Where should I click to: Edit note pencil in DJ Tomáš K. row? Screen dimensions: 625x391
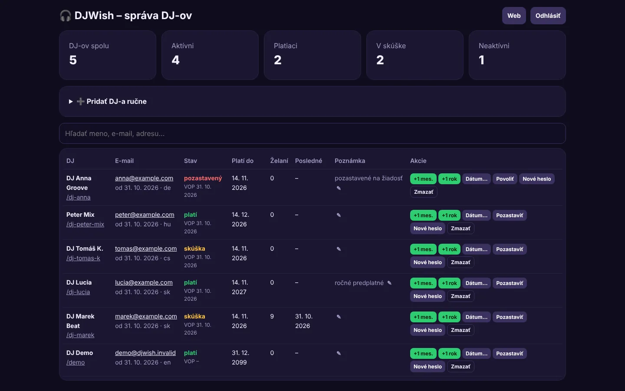[x=339, y=249]
